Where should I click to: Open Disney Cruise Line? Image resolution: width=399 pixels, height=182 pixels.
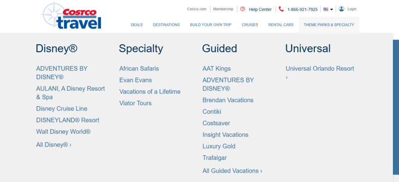click(62, 108)
